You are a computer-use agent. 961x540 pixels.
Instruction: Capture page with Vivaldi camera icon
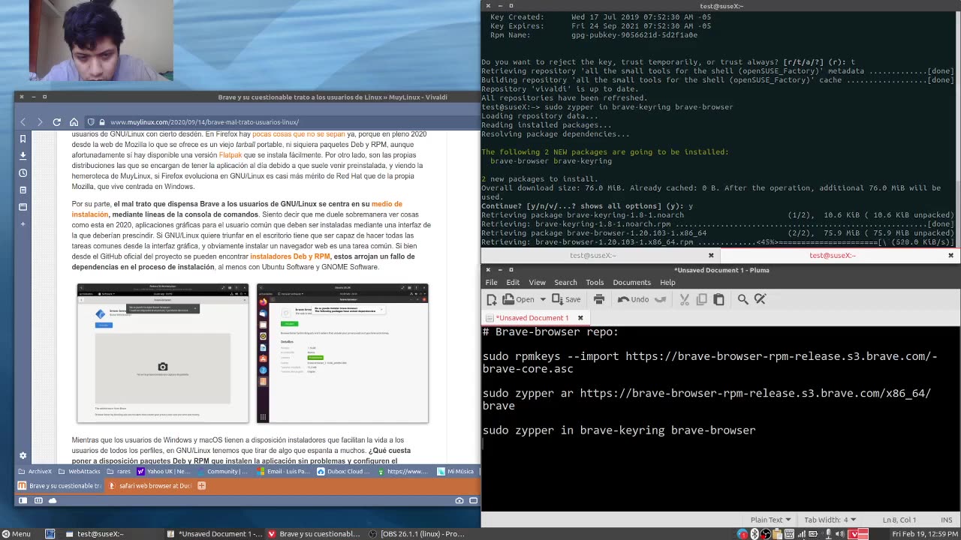[459, 500]
